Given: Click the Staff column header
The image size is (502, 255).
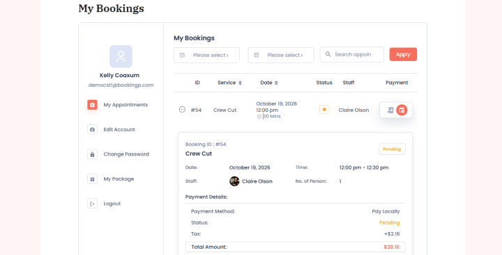Looking at the screenshot, I should 349,83.
